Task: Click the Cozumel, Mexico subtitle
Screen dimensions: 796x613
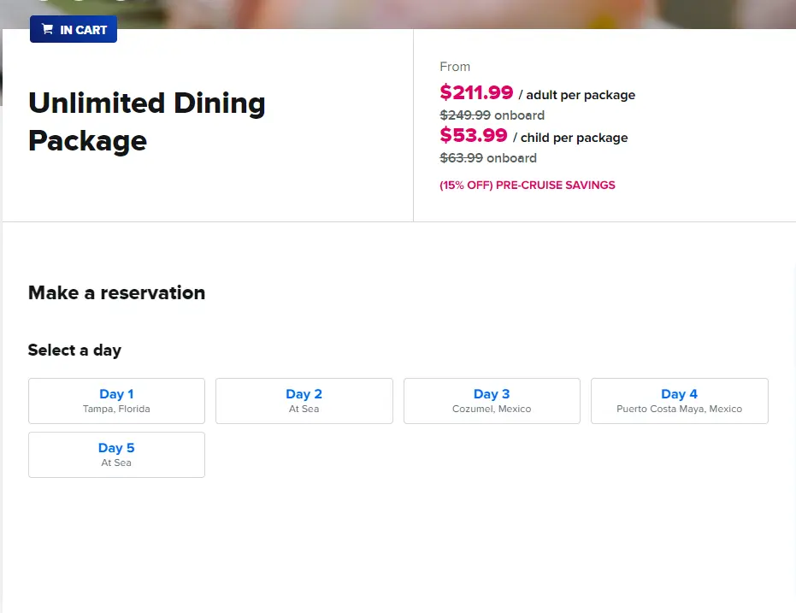Action: coord(492,409)
